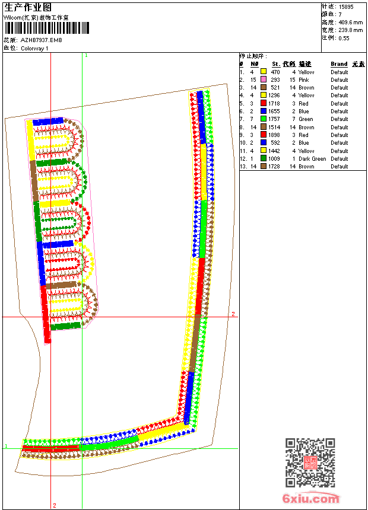Click the QR code image

click(x=310, y=463)
